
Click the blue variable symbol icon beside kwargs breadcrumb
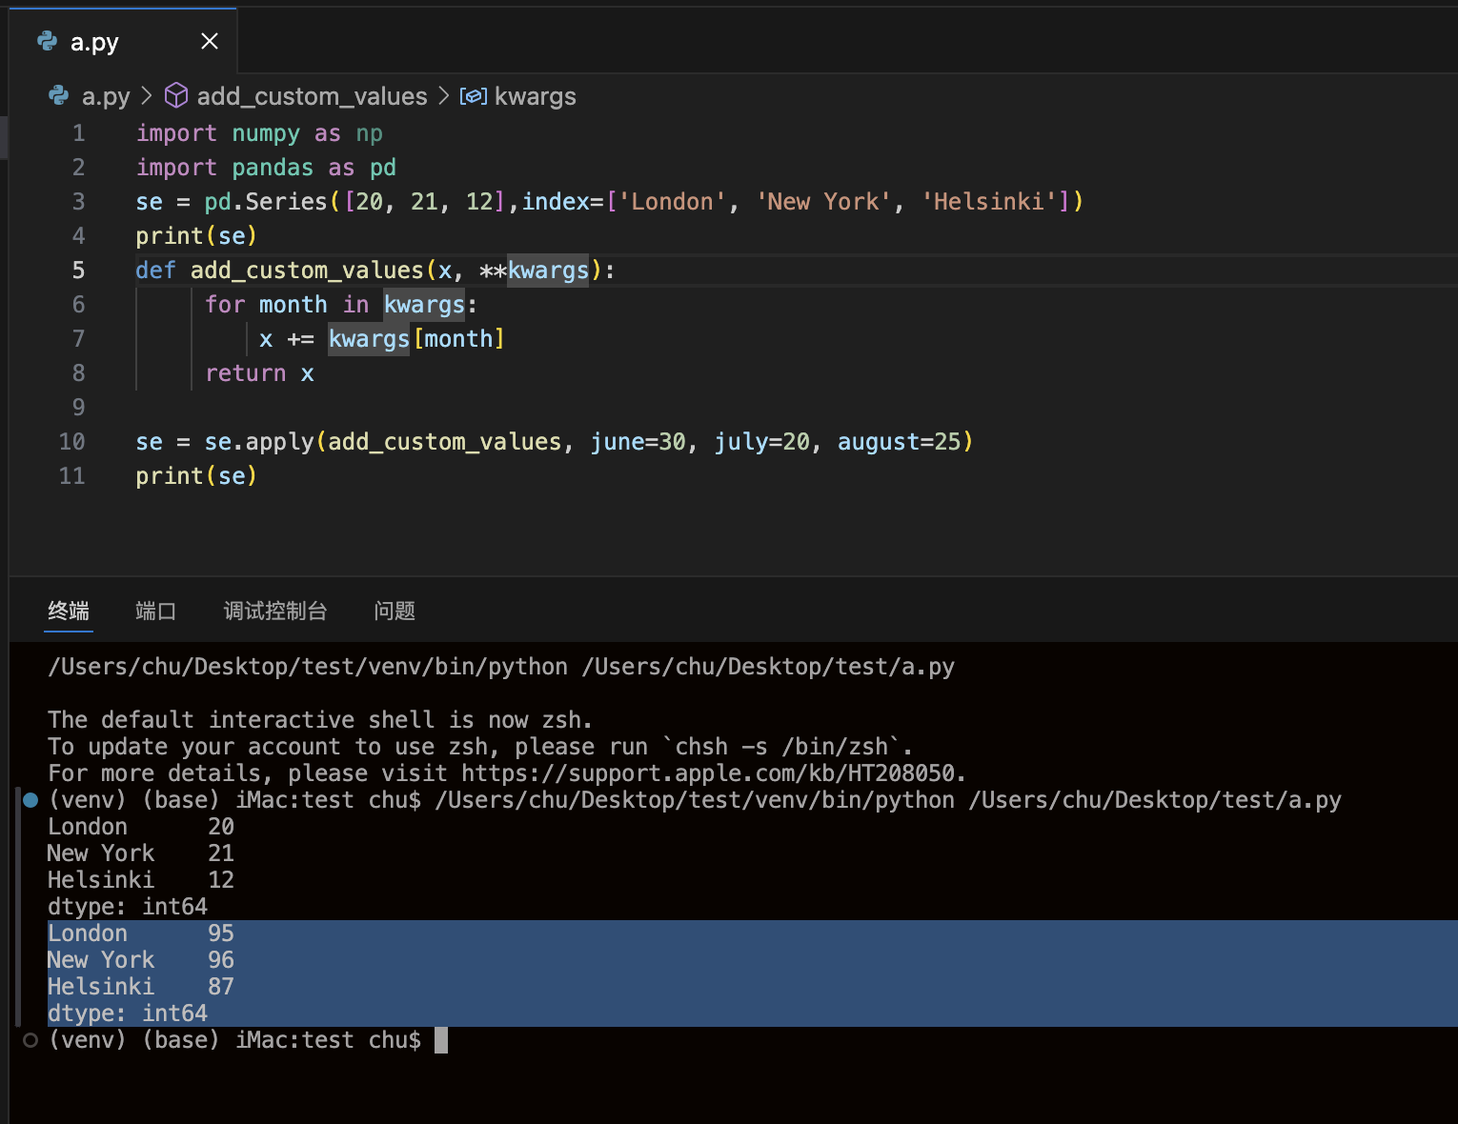[473, 96]
